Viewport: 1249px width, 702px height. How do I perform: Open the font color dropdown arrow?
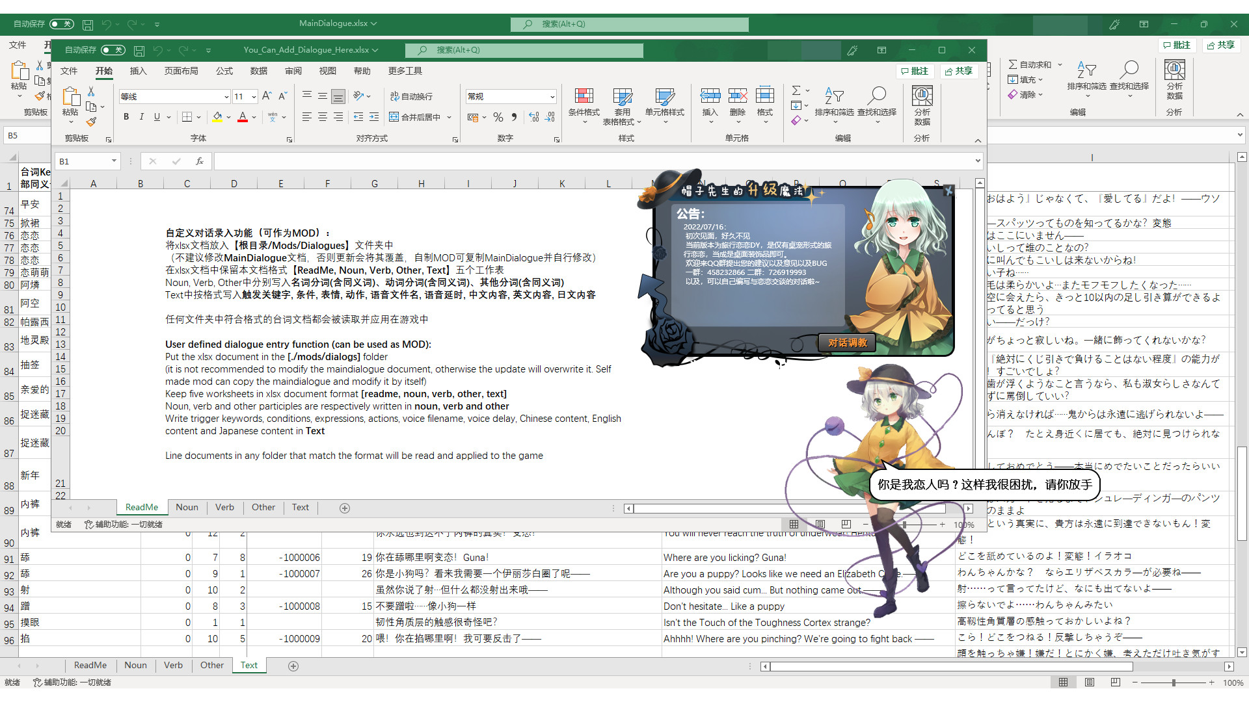coord(254,118)
